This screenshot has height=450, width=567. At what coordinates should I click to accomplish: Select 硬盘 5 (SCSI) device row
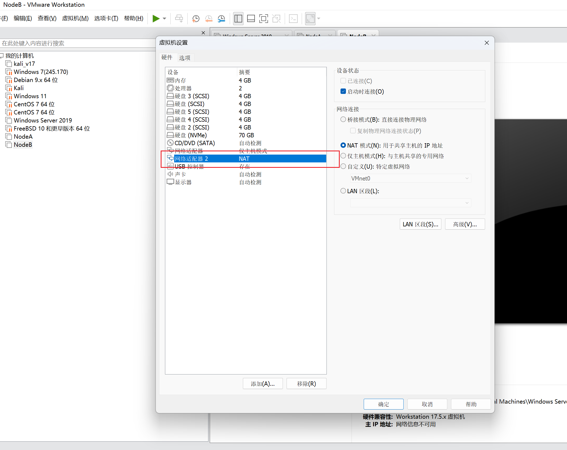pyautogui.click(x=246, y=112)
